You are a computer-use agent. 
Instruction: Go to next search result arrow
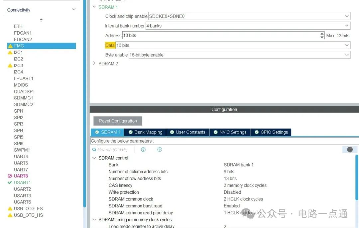pos(160,150)
